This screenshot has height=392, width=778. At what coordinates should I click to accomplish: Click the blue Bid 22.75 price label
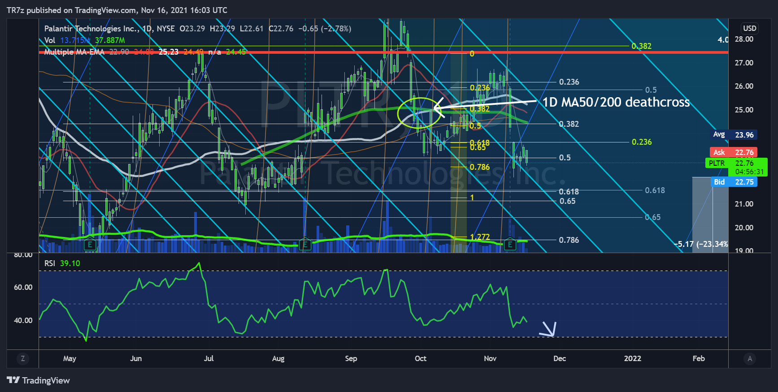pos(734,182)
